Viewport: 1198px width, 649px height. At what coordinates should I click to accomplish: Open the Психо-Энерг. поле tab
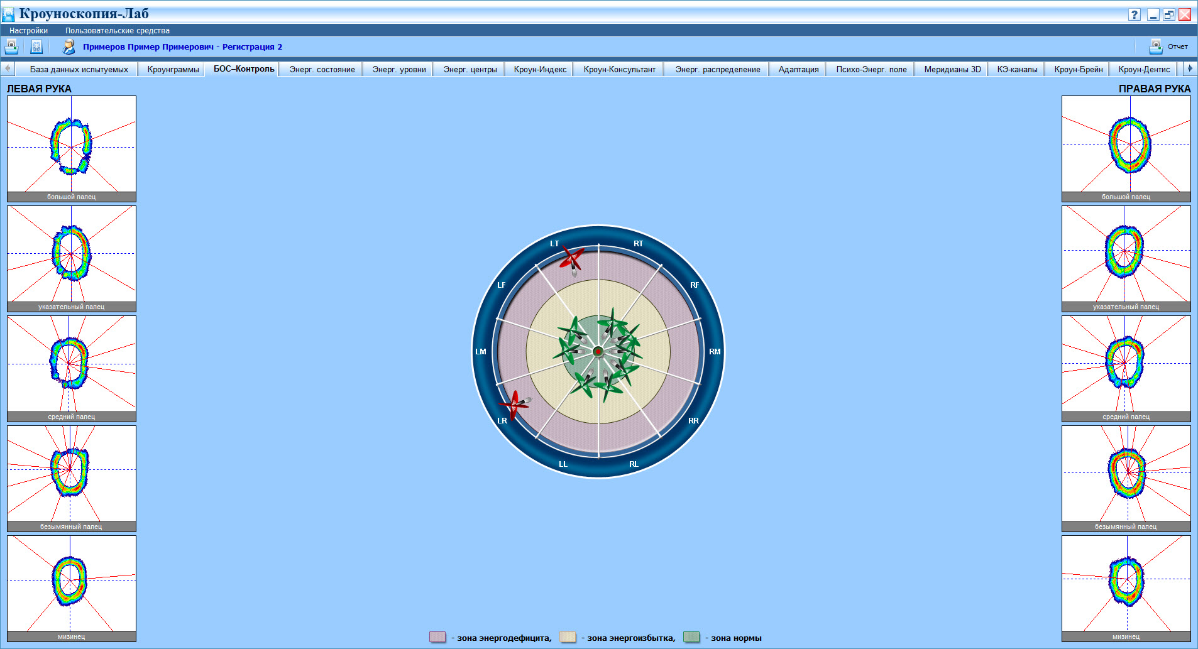(x=871, y=69)
